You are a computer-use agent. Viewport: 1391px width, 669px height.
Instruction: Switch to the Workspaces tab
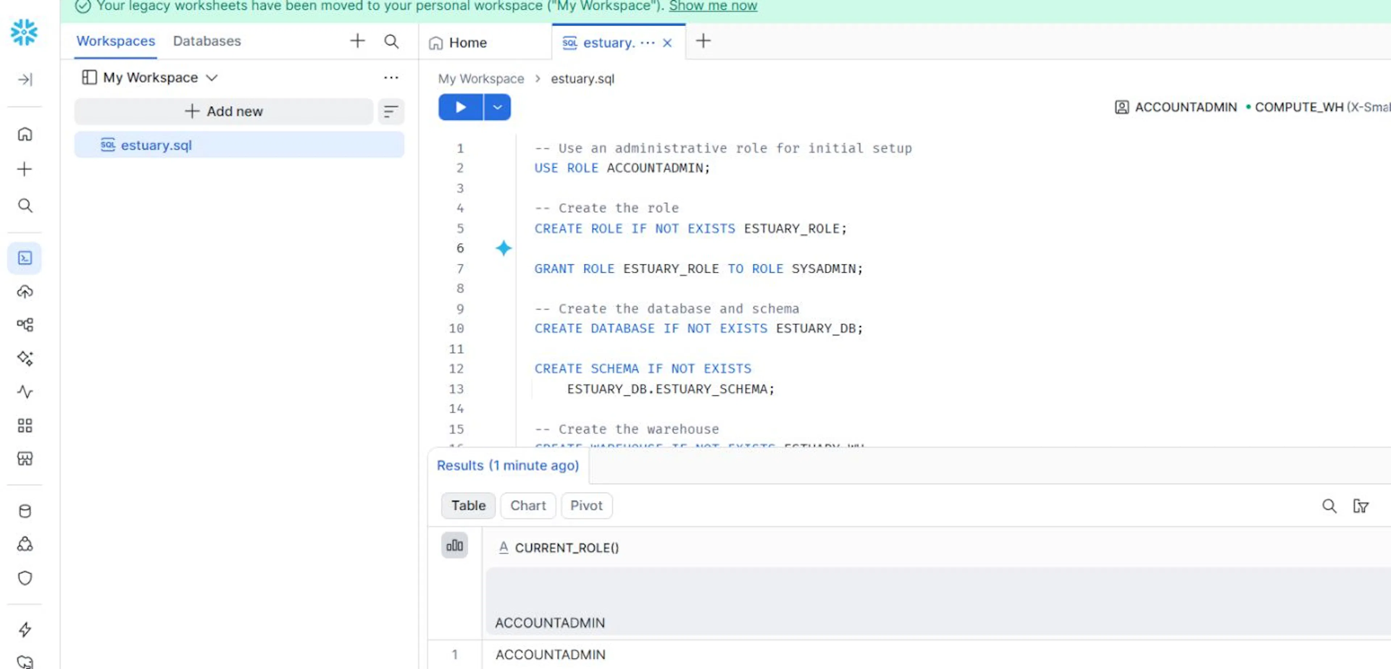(x=116, y=41)
